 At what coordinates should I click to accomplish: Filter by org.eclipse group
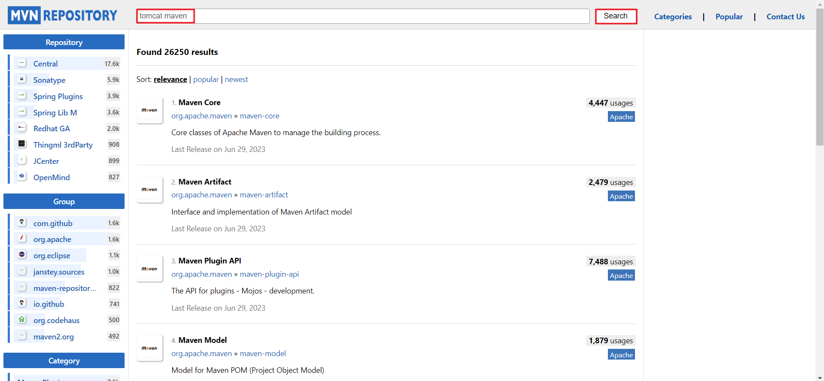click(x=52, y=255)
